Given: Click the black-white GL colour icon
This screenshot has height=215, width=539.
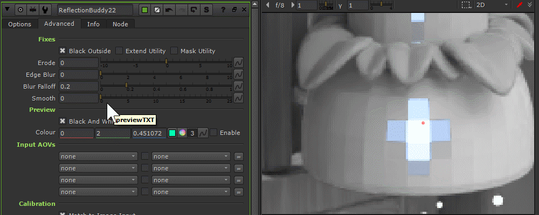Looking at the screenshot, I should point(157,10).
